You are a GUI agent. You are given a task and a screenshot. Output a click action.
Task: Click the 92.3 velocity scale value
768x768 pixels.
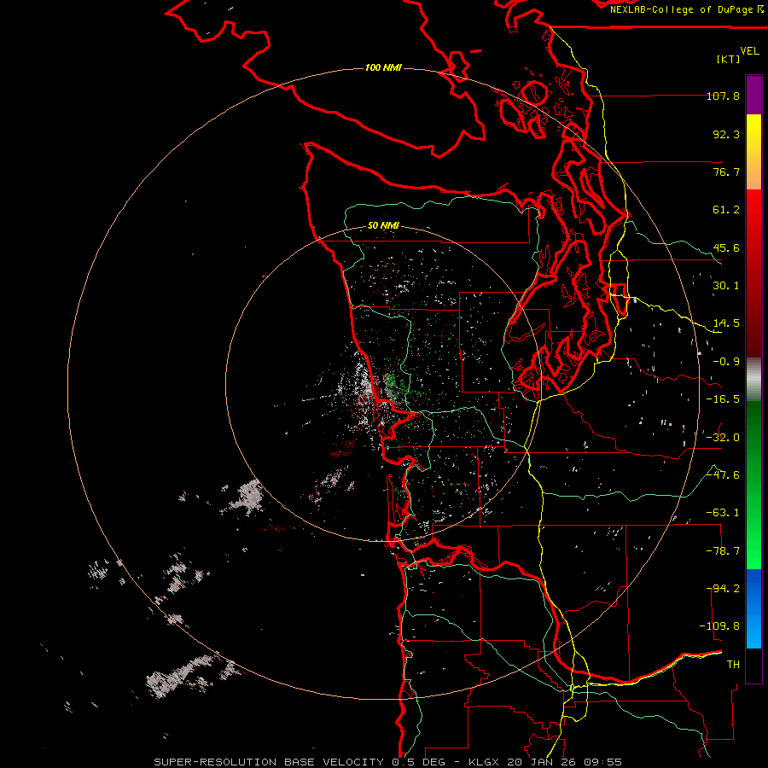726,134
